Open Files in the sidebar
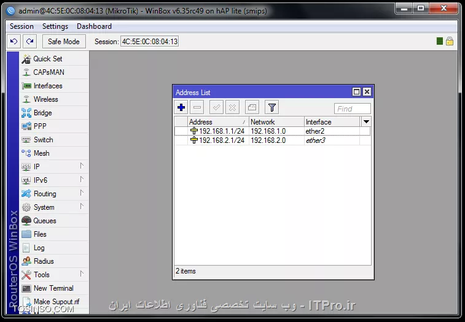The image size is (465, 322). point(54,234)
